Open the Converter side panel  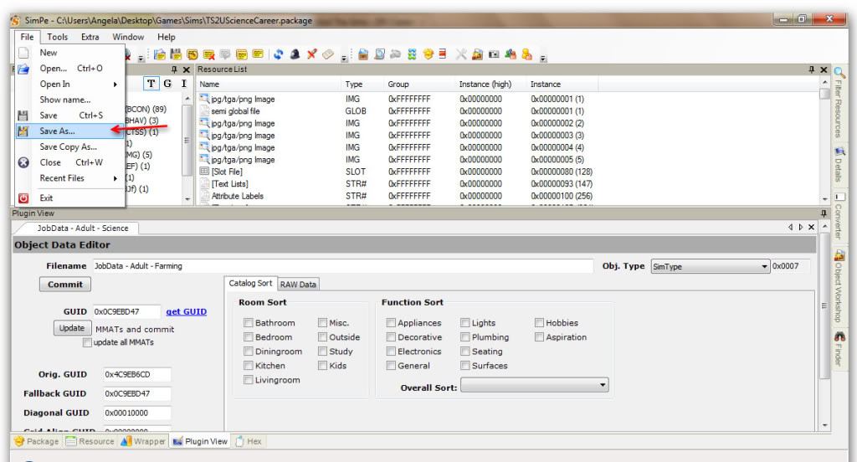[839, 215]
